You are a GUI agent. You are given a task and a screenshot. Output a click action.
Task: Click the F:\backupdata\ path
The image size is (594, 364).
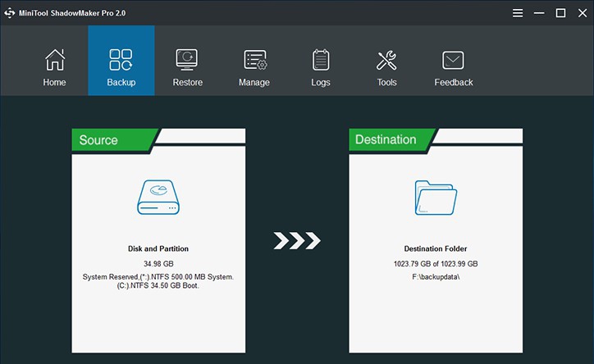pos(436,277)
